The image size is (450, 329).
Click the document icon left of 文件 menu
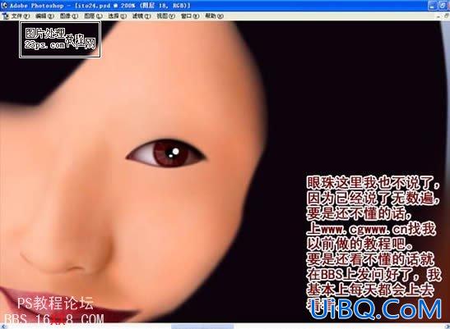[x=5, y=16]
